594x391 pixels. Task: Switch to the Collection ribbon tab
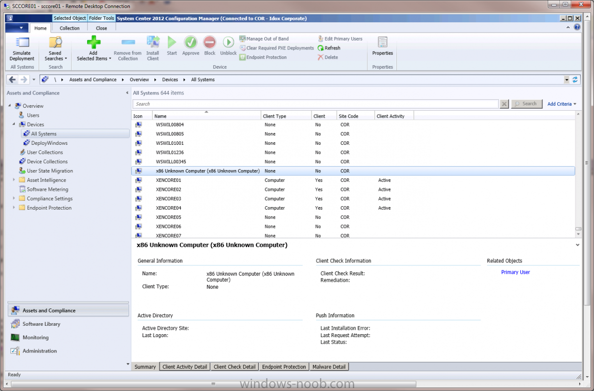tap(69, 28)
